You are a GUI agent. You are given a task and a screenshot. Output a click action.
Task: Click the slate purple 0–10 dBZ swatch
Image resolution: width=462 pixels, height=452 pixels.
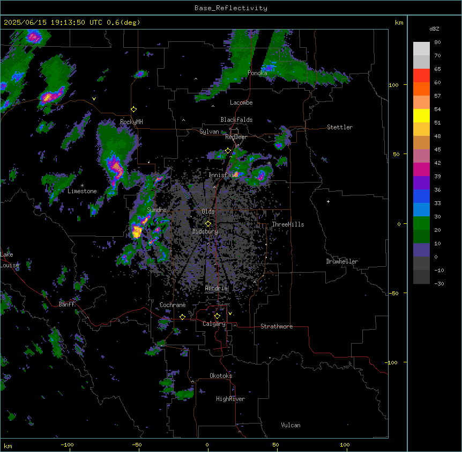(421, 250)
